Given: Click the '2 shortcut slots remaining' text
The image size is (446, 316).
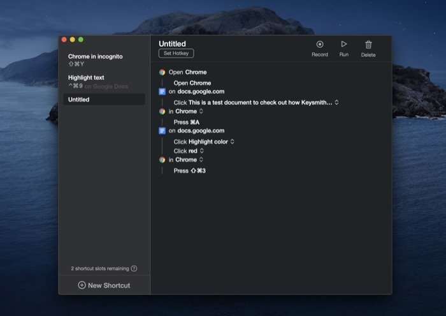Looking at the screenshot, I should (x=100, y=268).
